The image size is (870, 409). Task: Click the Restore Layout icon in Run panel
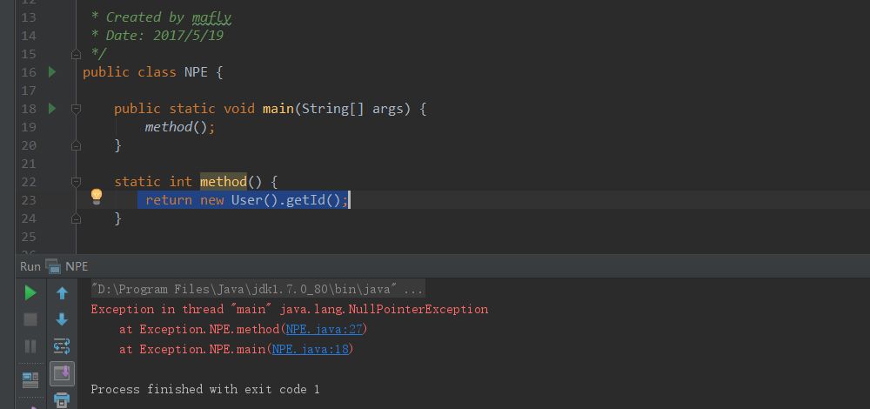pos(30,379)
